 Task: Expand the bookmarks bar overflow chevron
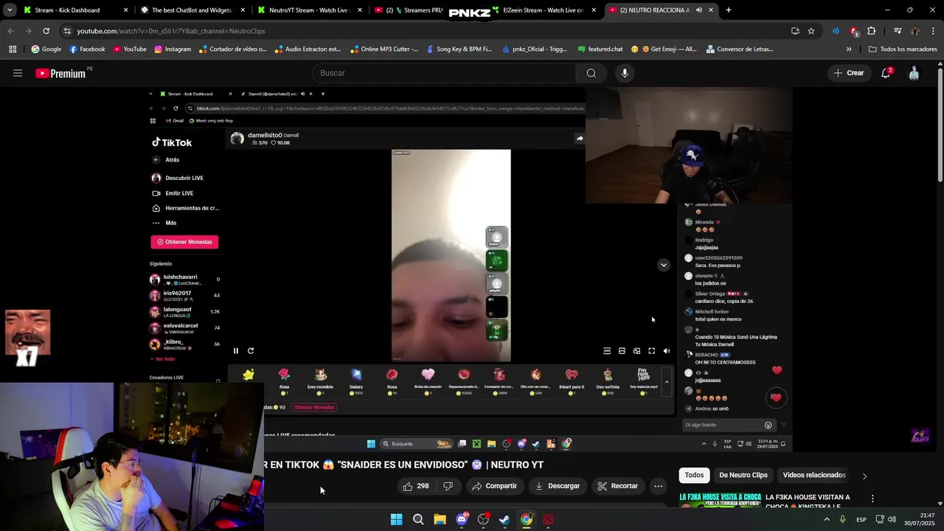849,49
